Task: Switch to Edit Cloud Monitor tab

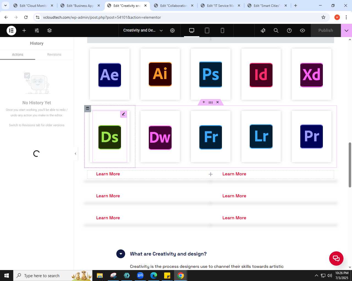Action: click(x=33, y=5)
